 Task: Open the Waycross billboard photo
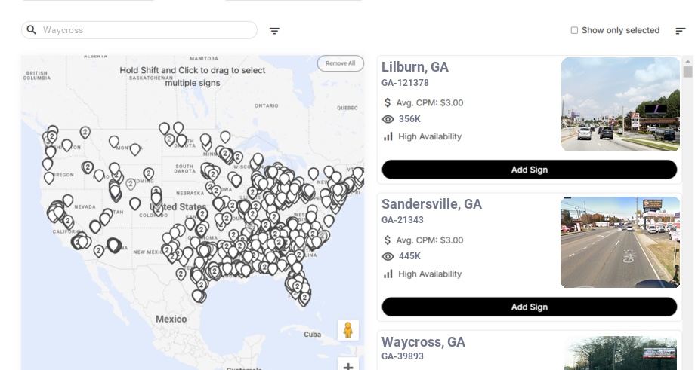(x=620, y=353)
